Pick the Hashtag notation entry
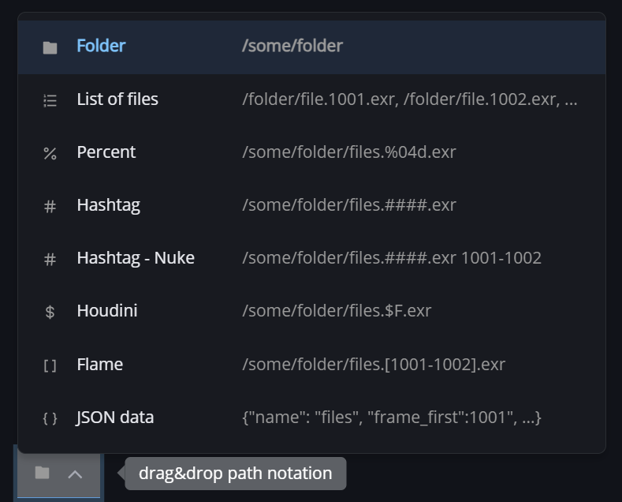 click(108, 204)
